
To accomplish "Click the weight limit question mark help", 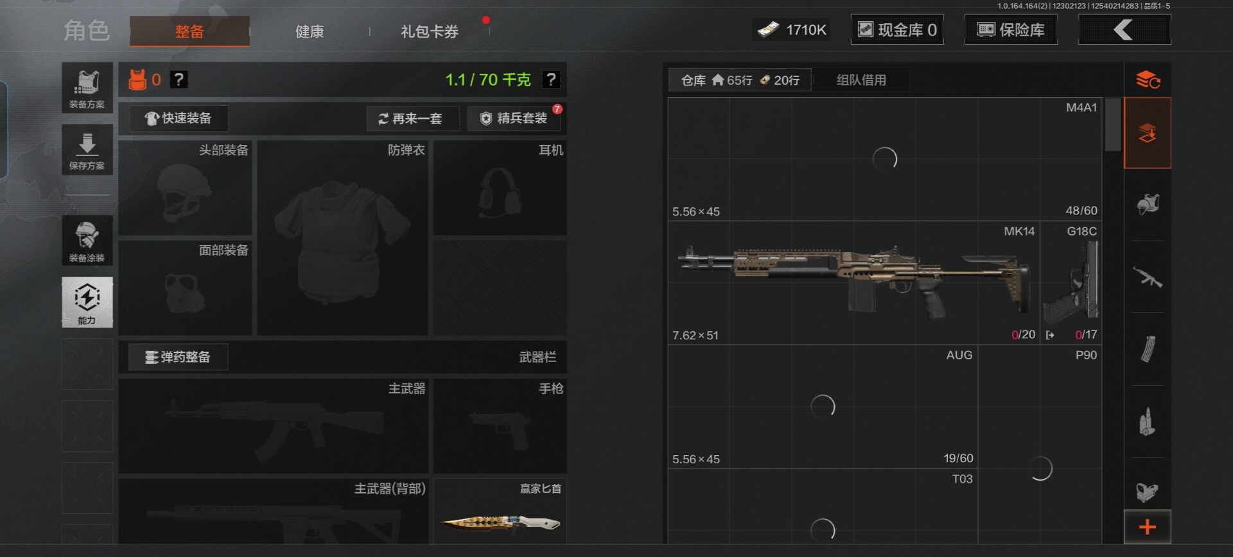I will click(551, 80).
